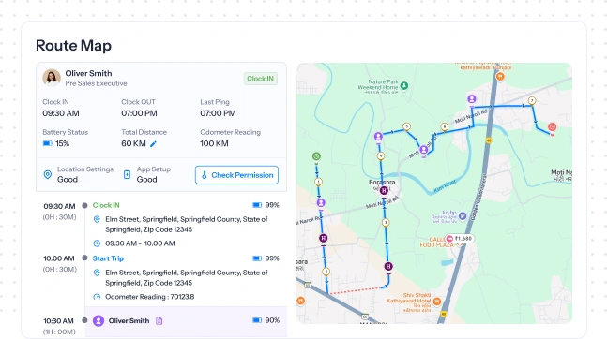Click location icon under Clock IN entry
The image size is (607, 339).
97,219
